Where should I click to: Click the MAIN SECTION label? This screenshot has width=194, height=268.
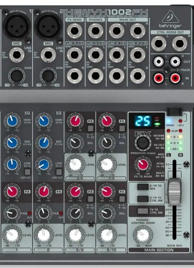click(x=159, y=250)
